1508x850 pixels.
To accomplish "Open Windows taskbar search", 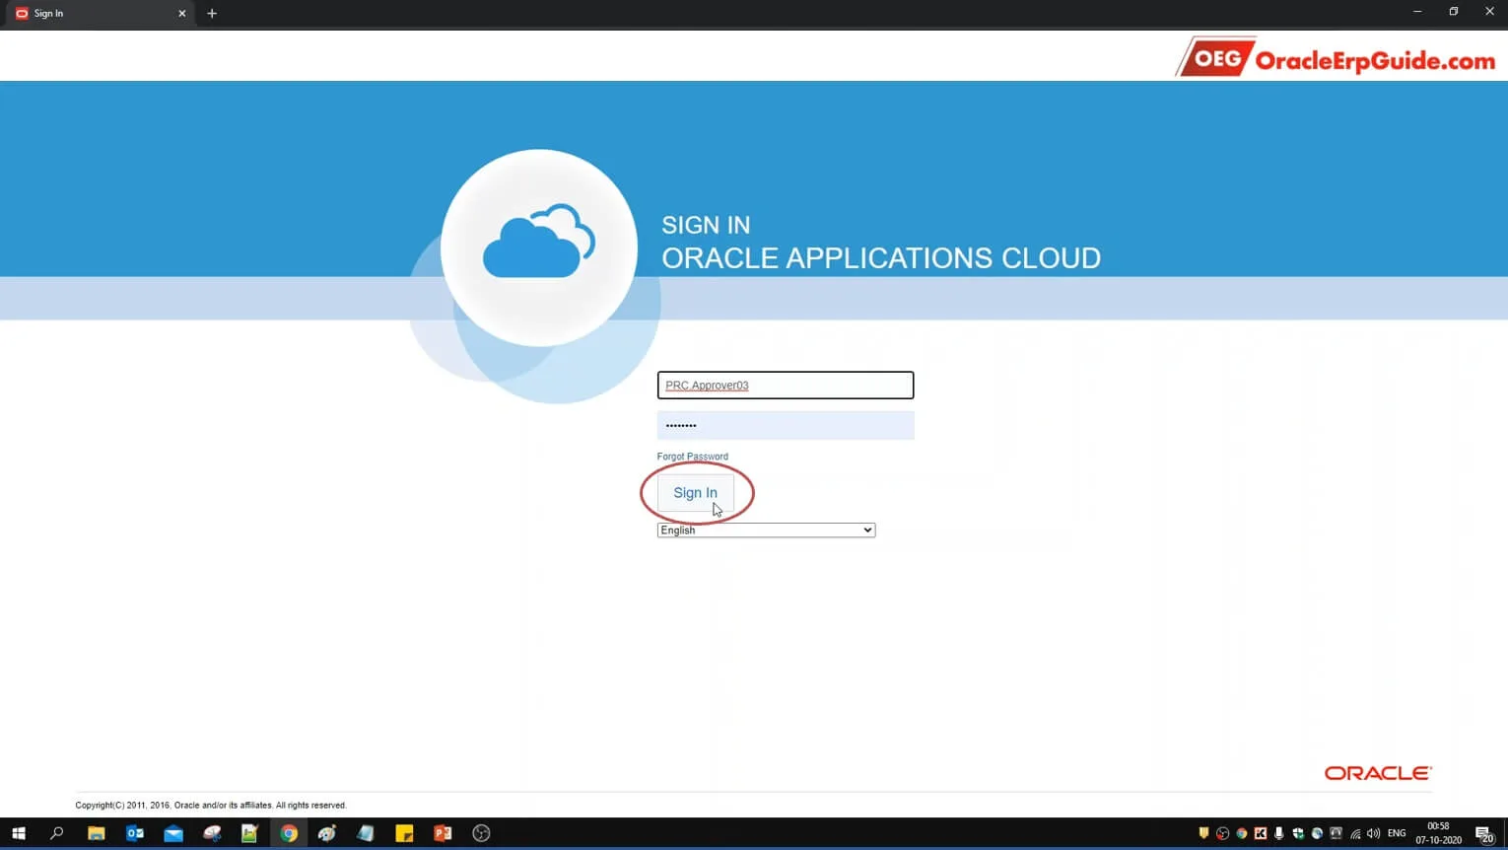I will [57, 833].
